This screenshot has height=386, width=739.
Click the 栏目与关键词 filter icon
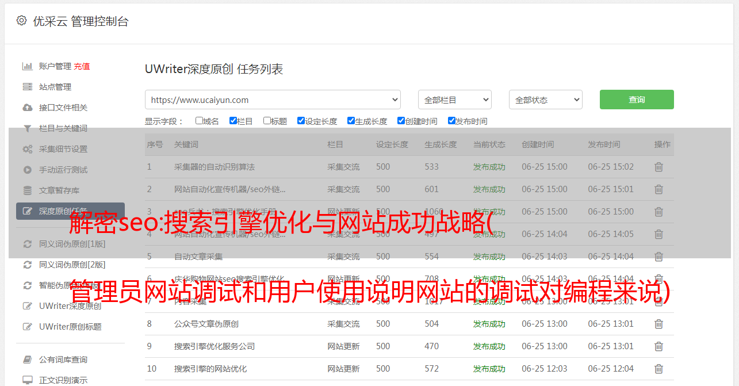click(27, 128)
